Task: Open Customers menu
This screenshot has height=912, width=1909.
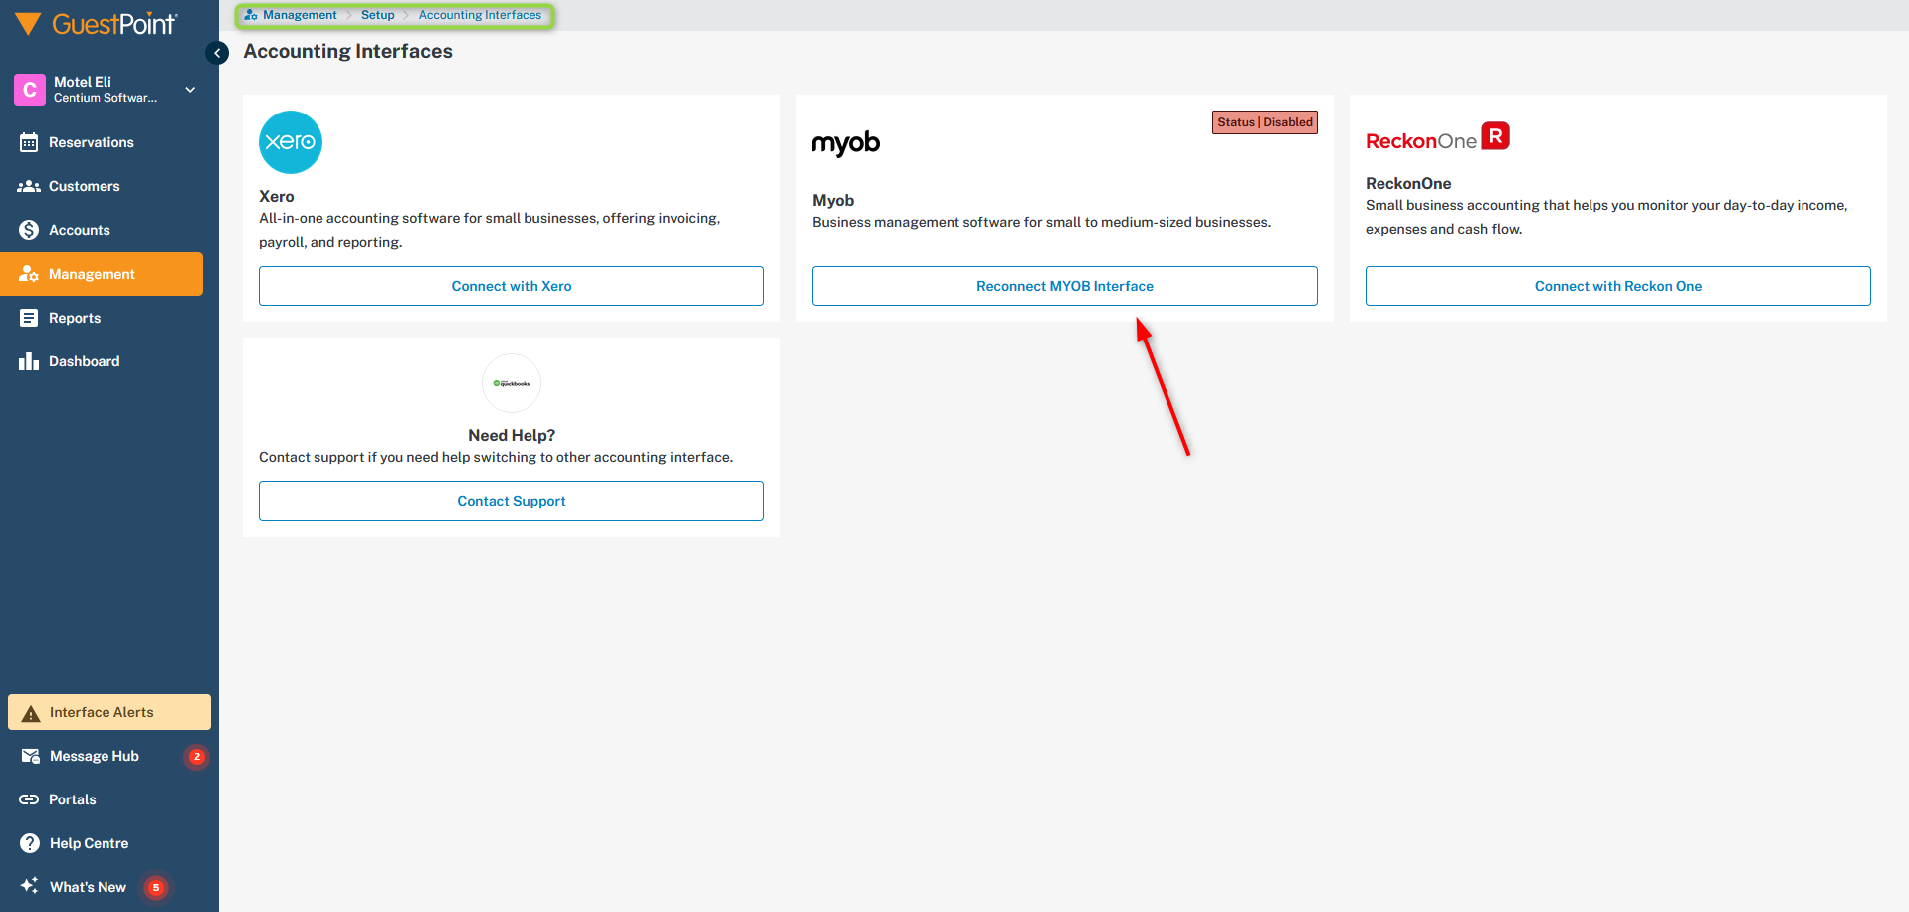Action: click(102, 186)
